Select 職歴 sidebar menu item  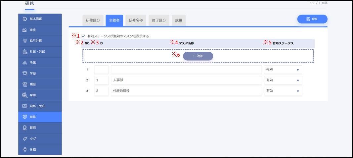click(40, 84)
